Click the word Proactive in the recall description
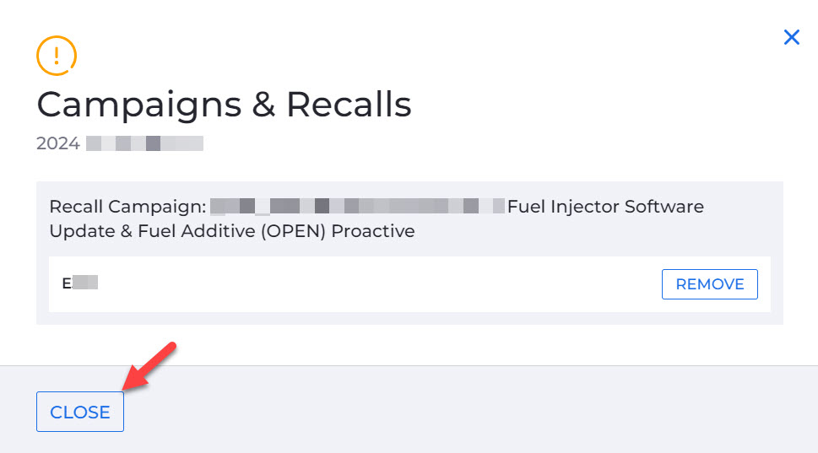Viewport: 818px width, 453px height. tap(373, 231)
